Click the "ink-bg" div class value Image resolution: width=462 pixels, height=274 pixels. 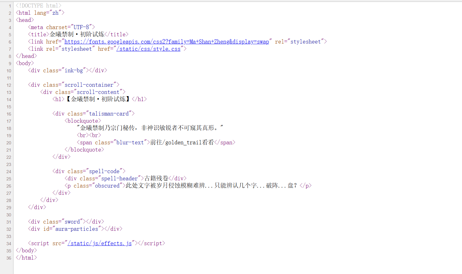coord(74,70)
